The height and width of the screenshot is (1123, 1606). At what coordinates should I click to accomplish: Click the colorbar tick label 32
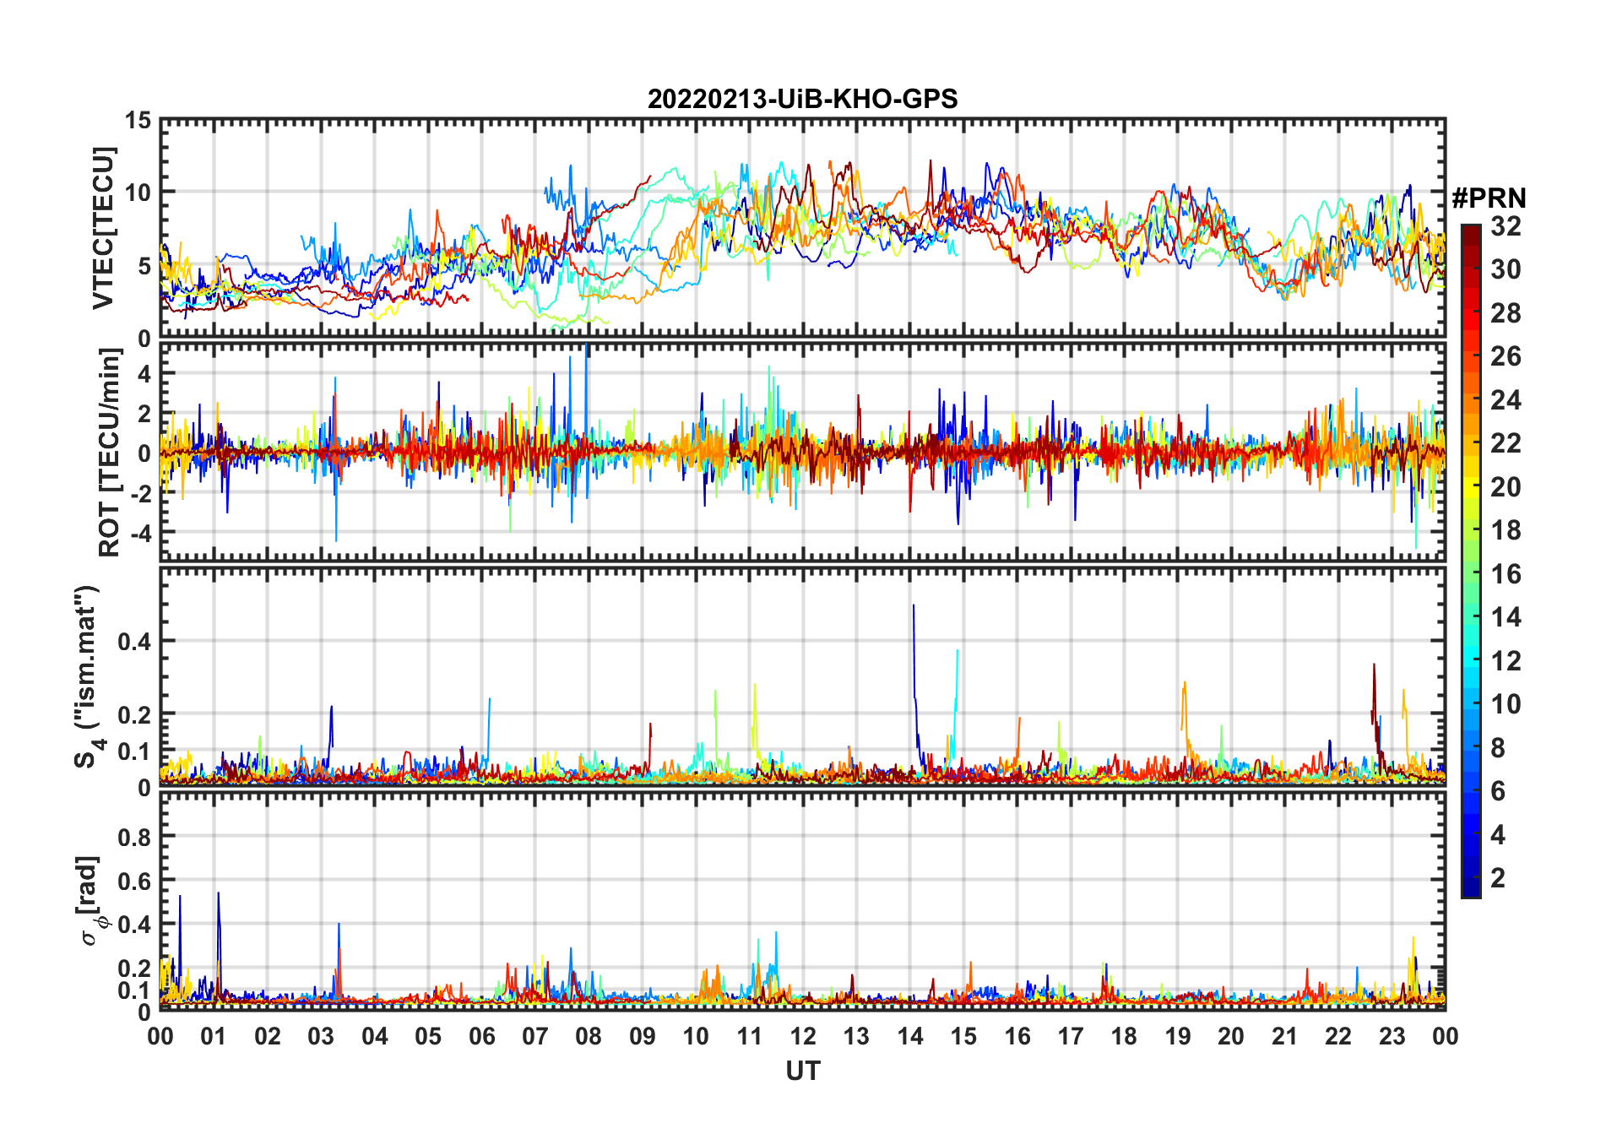(x=1506, y=225)
